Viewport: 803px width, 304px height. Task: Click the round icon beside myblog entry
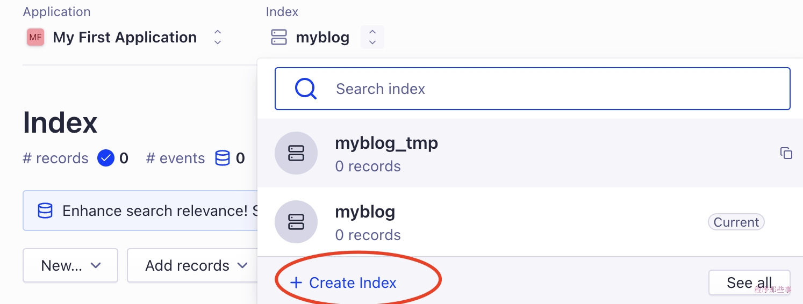click(296, 222)
